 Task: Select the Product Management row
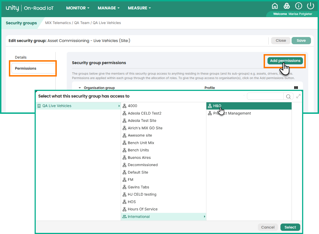(249, 113)
